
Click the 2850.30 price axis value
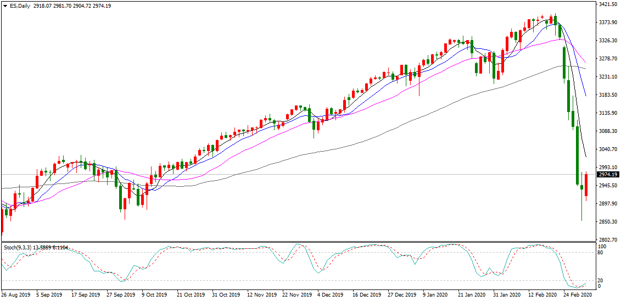coord(607,222)
